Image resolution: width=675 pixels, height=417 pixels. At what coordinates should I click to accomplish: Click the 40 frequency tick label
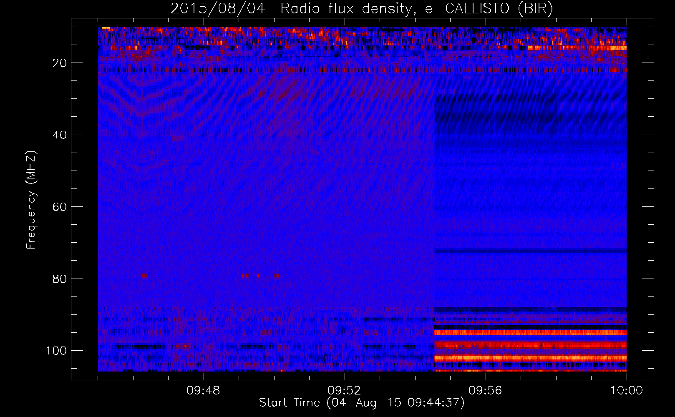click(x=60, y=135)
